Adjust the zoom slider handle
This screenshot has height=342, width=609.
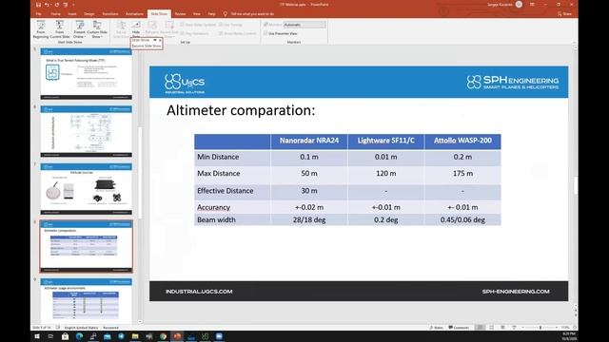click(540, 328)
